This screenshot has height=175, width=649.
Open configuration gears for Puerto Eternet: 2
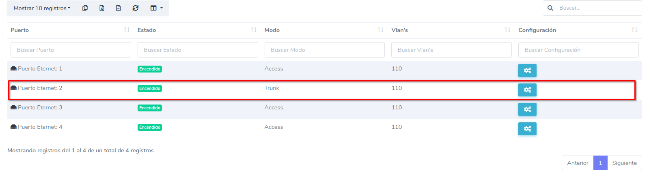tap(527, 90)
